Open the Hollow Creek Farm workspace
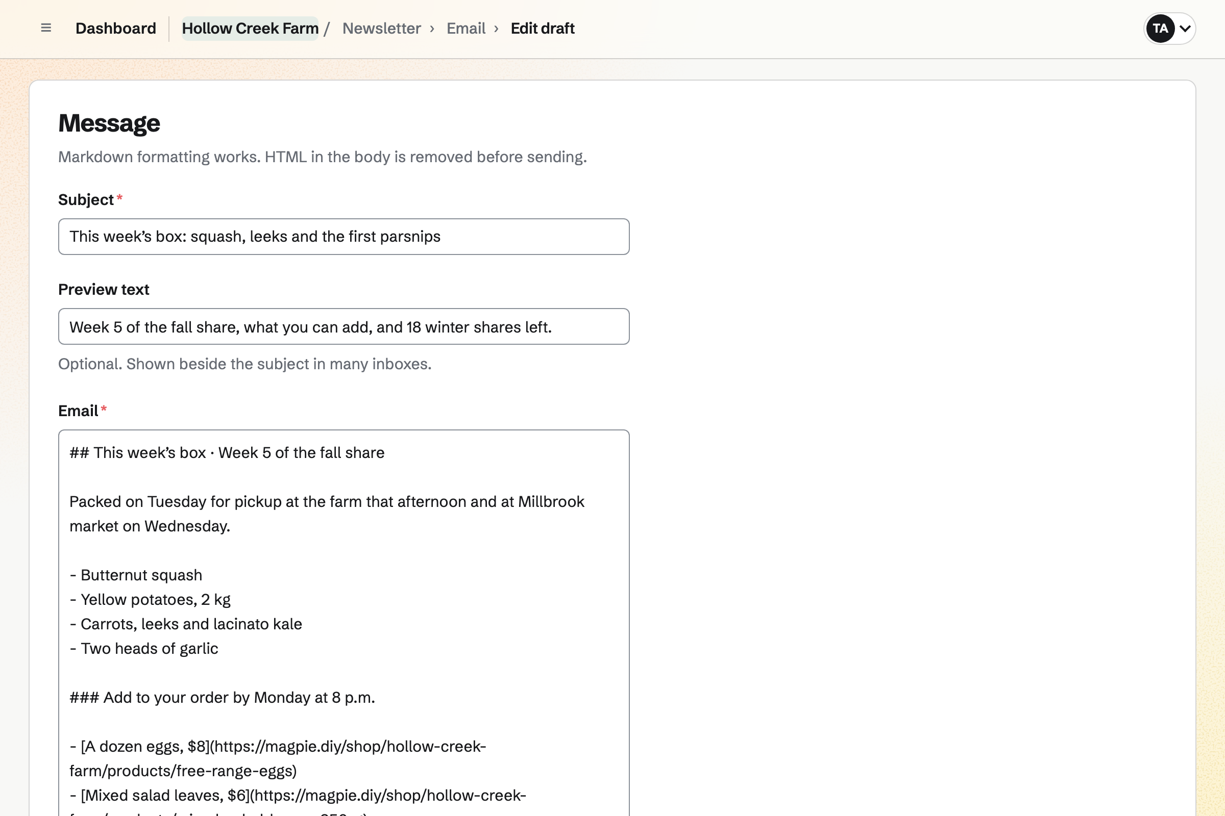This screenshot has width=1225, height=816. point(250,28)
